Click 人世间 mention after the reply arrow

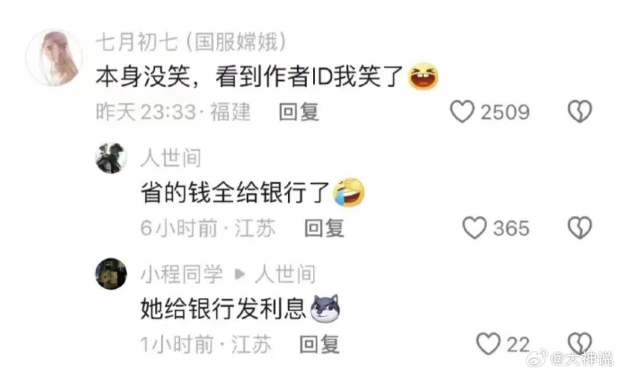[285, 274]
